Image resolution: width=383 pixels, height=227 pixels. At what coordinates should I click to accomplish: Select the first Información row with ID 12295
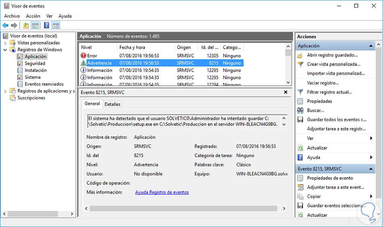click(x=161, y=70)
